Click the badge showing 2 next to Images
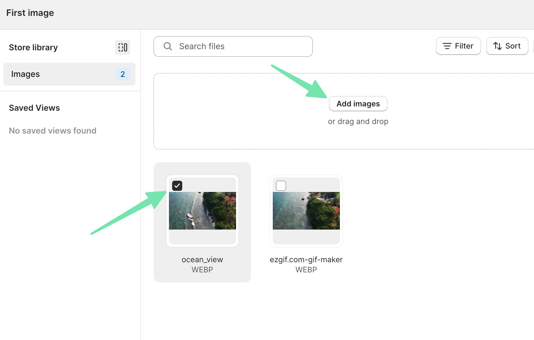Image resolution: width=534 pixels, height=340 pixels. pyautogui.click(x=123, y=74)
